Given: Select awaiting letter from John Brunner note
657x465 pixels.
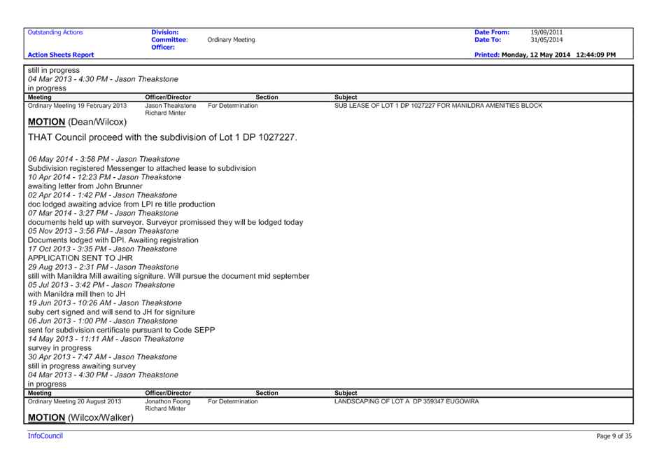Looking at the screenshot, I should tap(85, 186).
